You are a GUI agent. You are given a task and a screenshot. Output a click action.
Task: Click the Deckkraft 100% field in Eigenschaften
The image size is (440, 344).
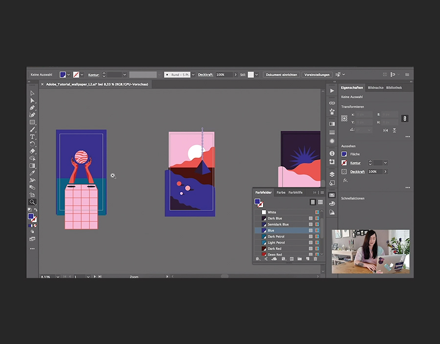click(x=375, y=172)
